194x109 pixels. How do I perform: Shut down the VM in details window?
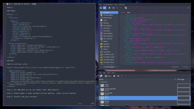coord(117,8)
